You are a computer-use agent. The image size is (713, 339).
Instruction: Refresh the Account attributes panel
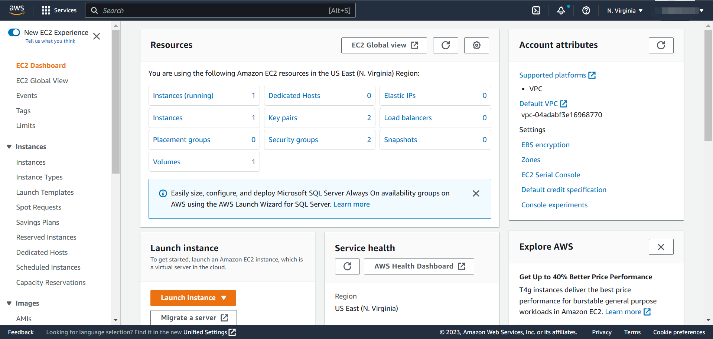661,45
